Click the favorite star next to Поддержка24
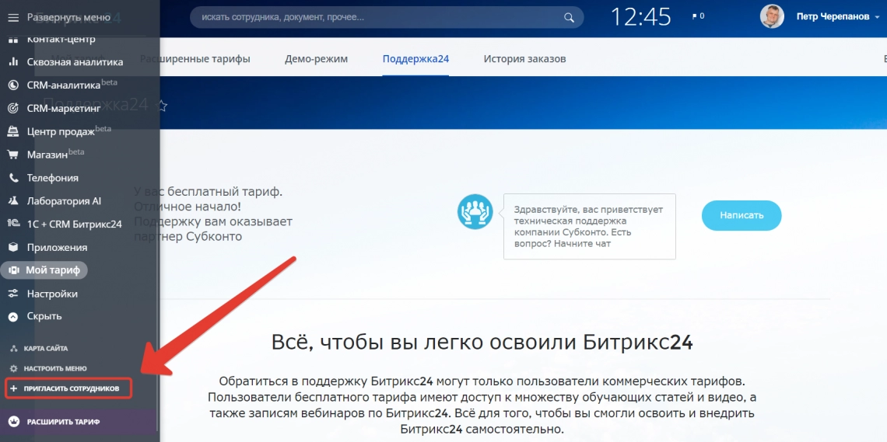This screenshot has height=442, width=887. pyautogui.click(x=163, y=106)
